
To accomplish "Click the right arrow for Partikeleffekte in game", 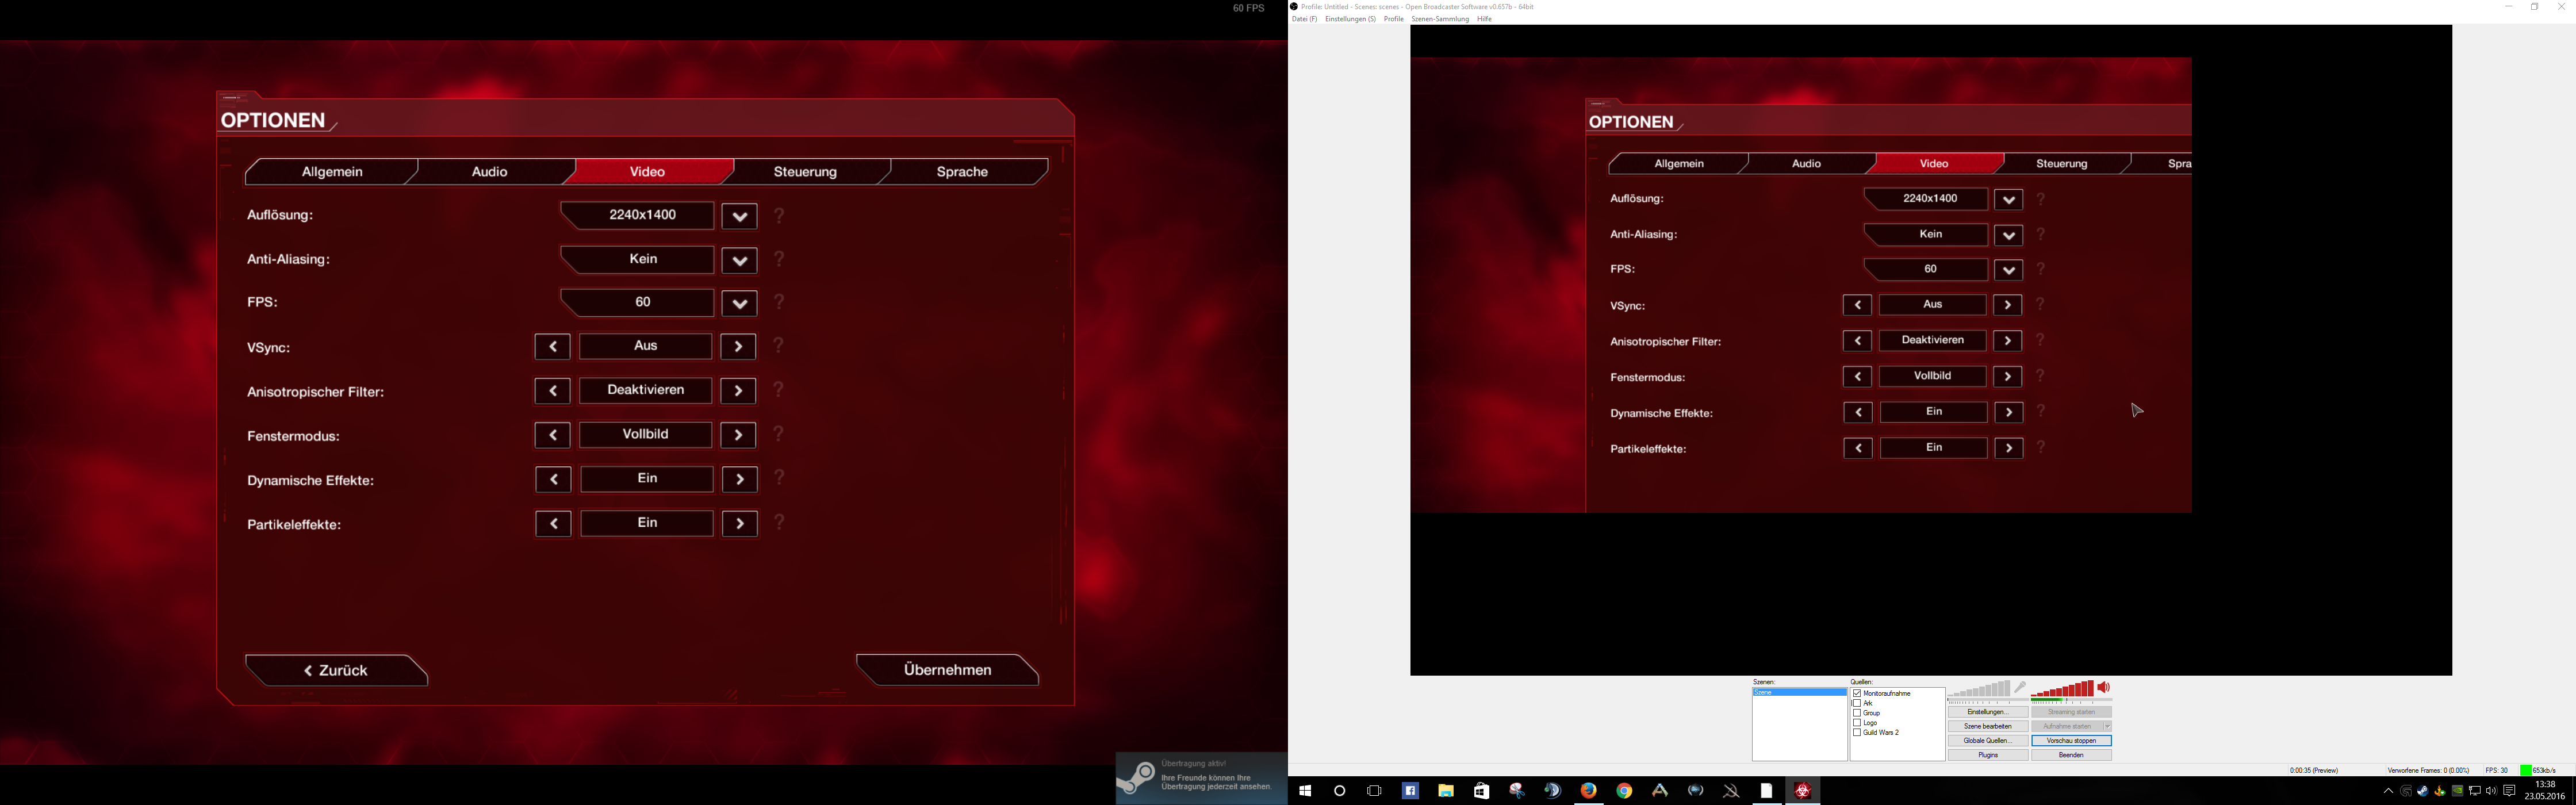I will [739, 524].
